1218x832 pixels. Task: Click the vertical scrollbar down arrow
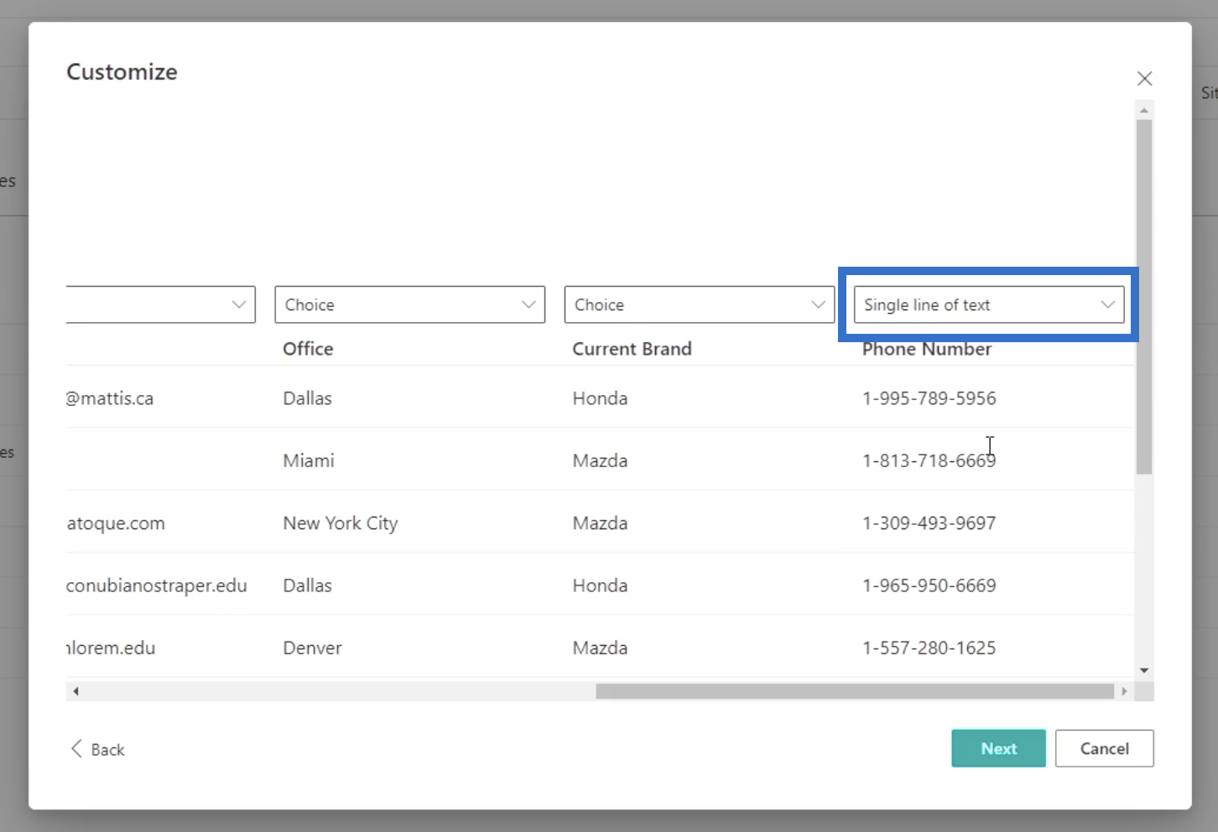1144,670
